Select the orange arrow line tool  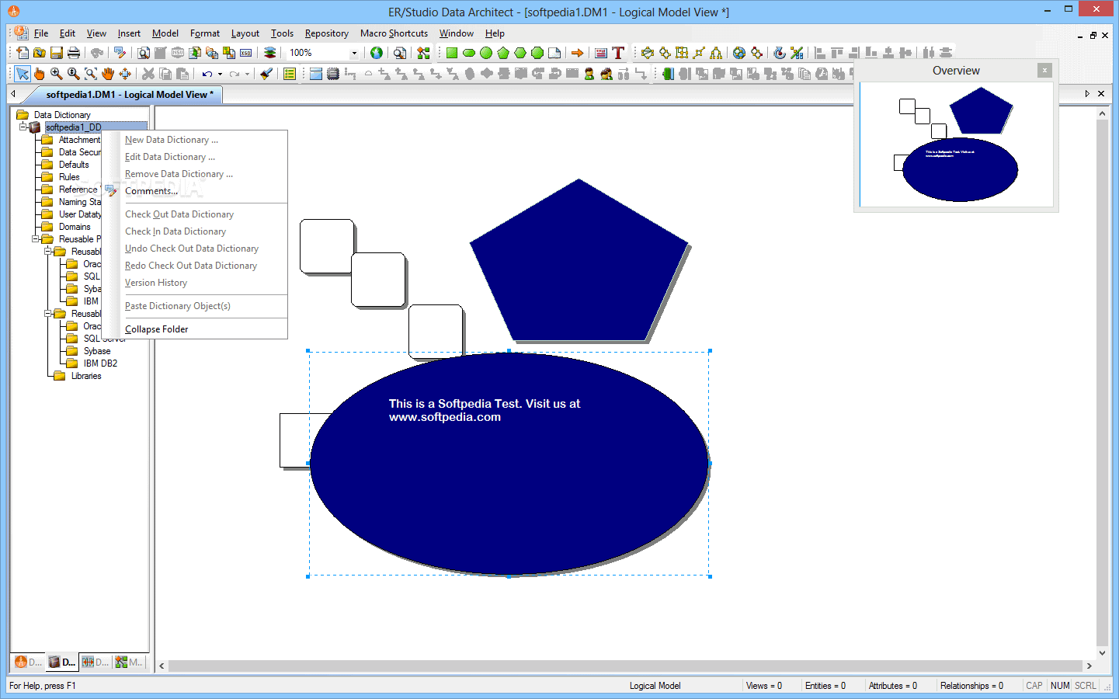tap(577, 53)
